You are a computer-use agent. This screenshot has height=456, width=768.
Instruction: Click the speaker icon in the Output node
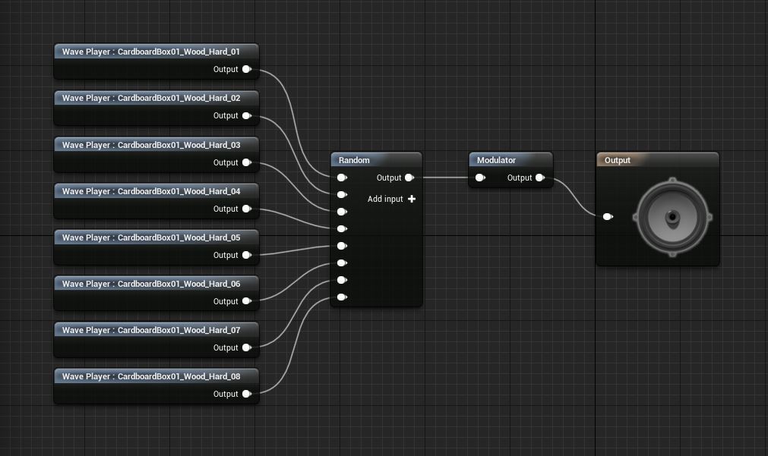[672, 217]
